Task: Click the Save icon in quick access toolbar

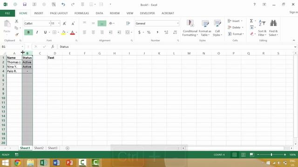Action: pos(25,4)
